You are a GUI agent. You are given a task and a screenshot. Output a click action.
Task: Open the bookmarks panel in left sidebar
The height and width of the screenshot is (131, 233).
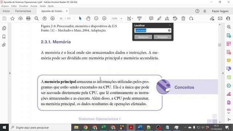click(x=4, y=36)
